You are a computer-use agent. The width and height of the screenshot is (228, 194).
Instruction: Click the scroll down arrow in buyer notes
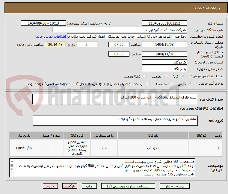coord(12,169)
